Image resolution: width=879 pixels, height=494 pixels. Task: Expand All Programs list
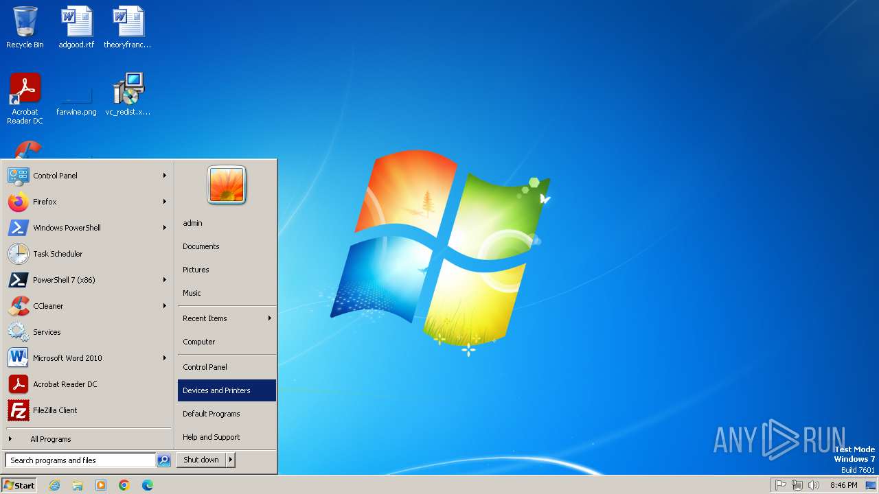click(88, 439)
